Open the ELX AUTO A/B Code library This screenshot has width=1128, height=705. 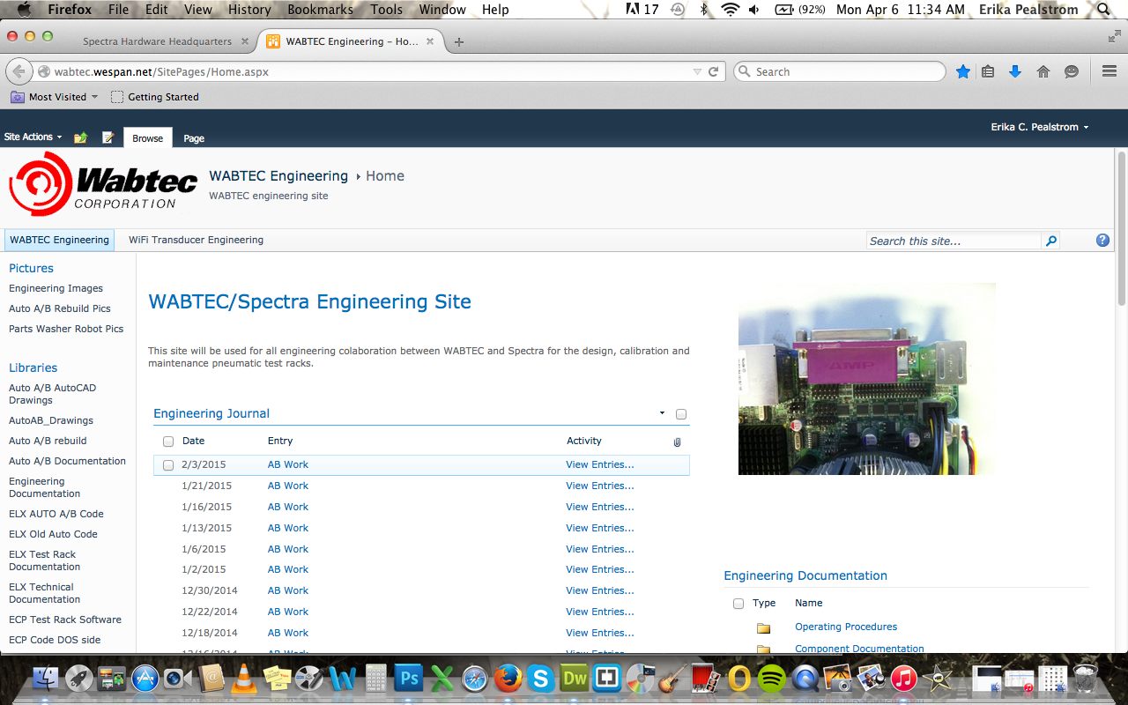(56, 514)
